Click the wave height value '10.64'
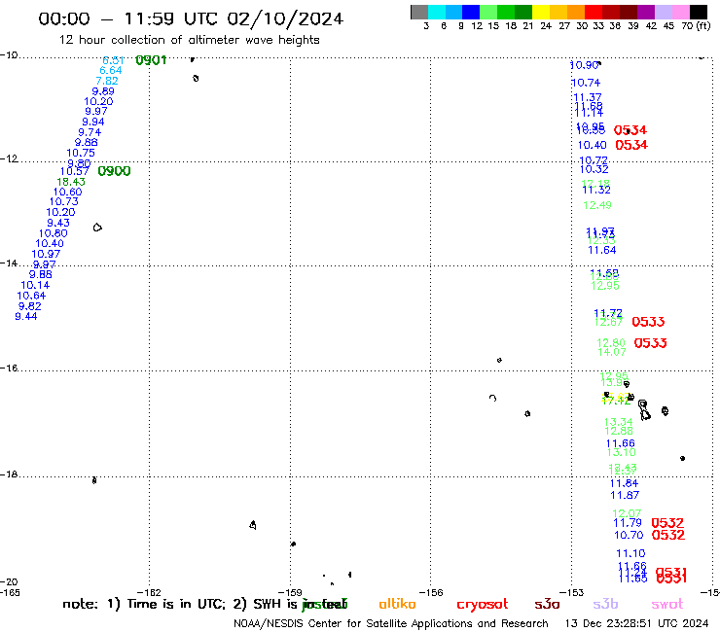720x632 pixels. pyautogui.click(x=31, y=296)
